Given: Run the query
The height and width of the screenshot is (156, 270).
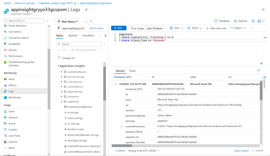Looking at the screenshot, I should pyautogui.click(x=119, y=28).
